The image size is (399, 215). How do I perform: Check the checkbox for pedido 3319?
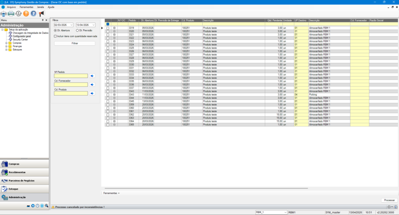108,28
